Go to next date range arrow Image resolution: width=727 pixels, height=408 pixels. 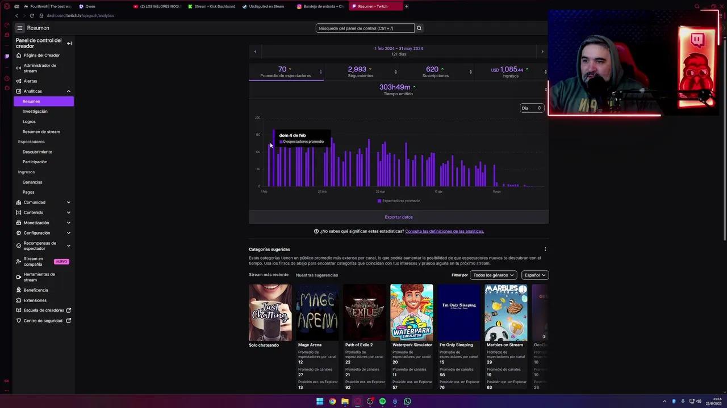(542, 52)
